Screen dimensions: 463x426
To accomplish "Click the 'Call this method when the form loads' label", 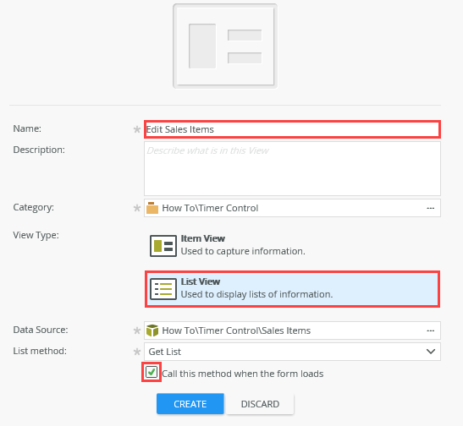I will 243,374.
